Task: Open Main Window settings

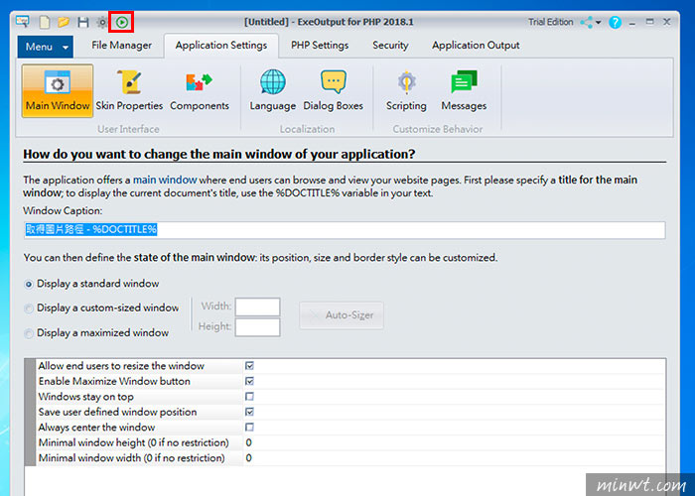Action: pos(58,90)
